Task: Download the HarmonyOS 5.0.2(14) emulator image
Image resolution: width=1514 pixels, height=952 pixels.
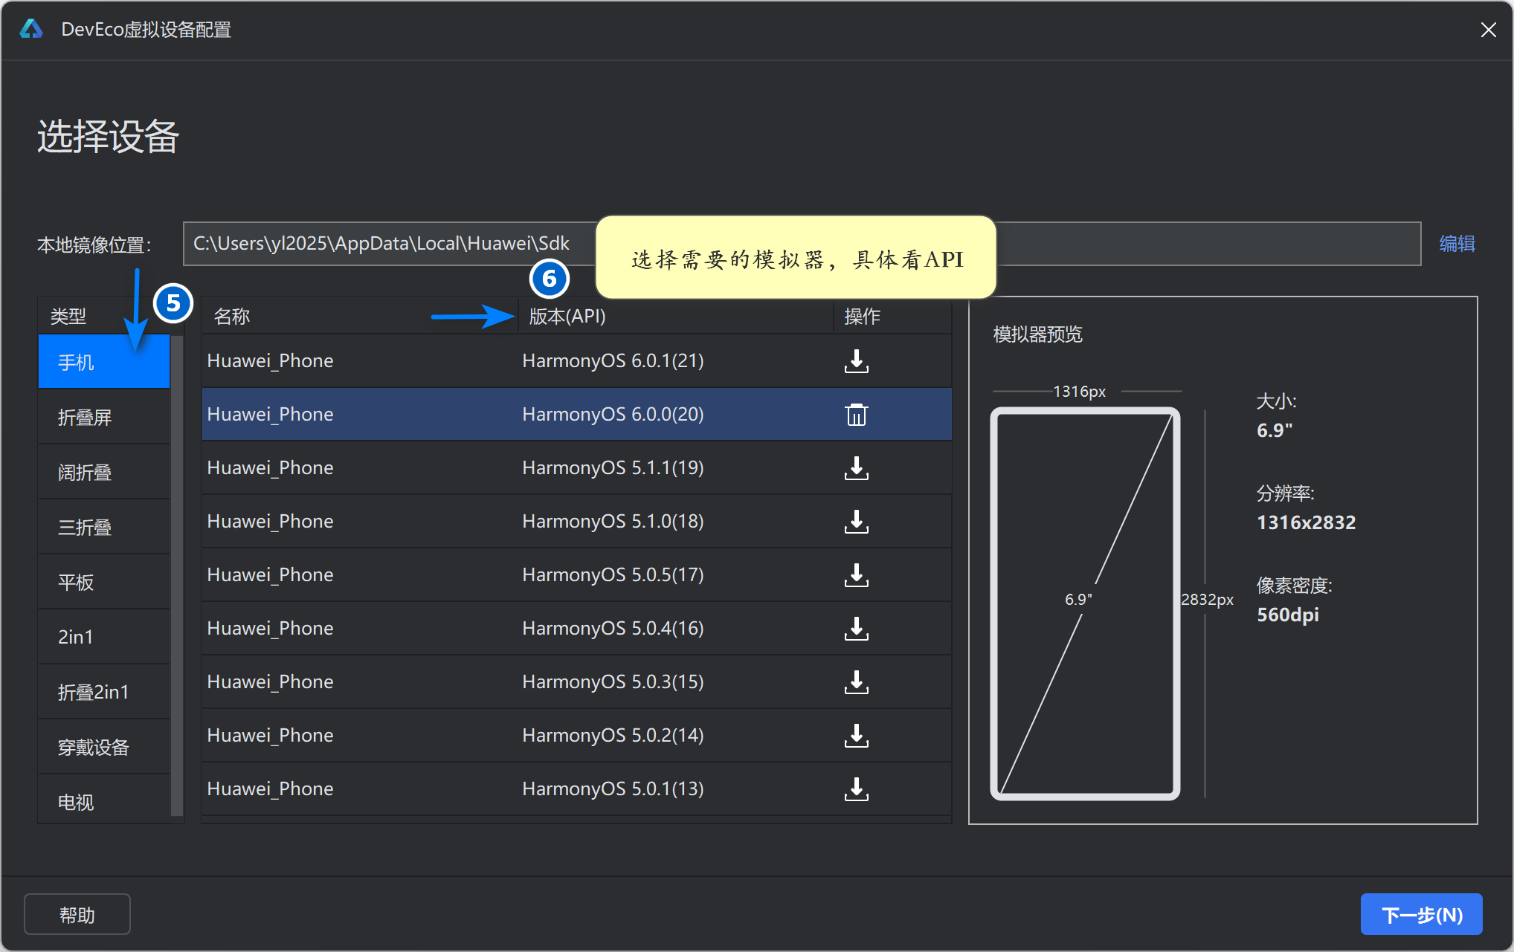Action: [856, 736]
